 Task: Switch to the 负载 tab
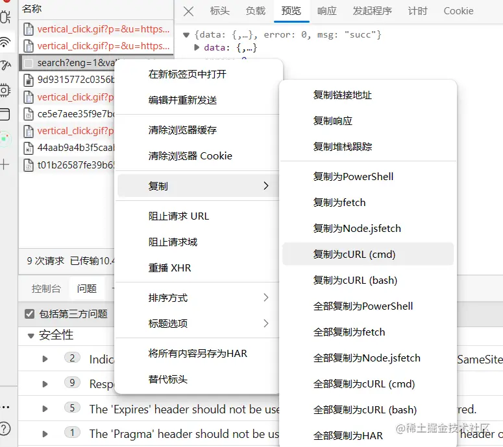pos(256,11)
